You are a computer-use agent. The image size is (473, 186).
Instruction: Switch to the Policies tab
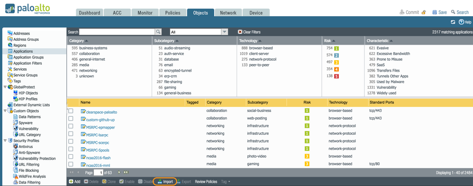click(173, 13)
